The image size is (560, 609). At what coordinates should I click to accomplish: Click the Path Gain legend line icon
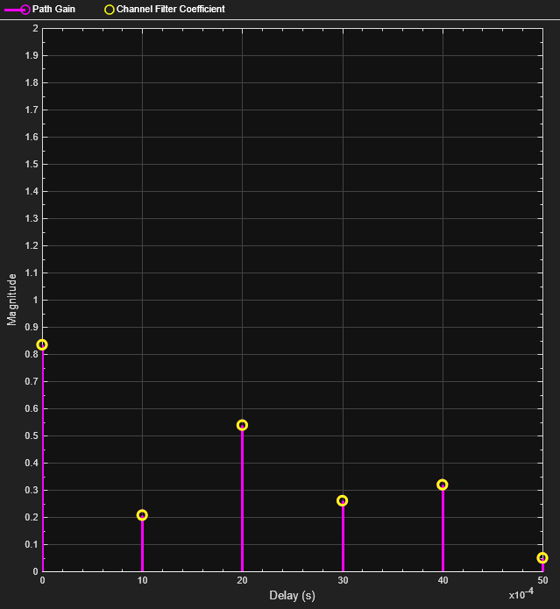click(18, 9)
